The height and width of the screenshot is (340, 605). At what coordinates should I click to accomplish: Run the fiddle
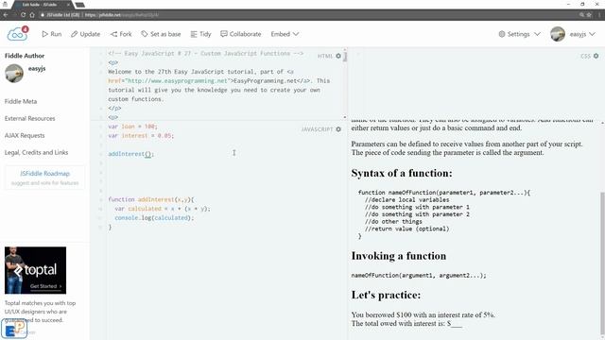(51, 34)
